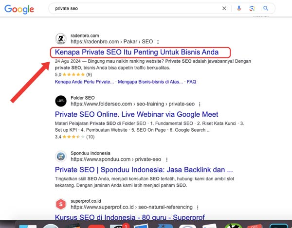Image resolution: width=292 pixels, height=228 pixels.
Task: Open sitelink 'Mengapa Bisnis-bisnis di Atas...'
Action: point(150,82)
